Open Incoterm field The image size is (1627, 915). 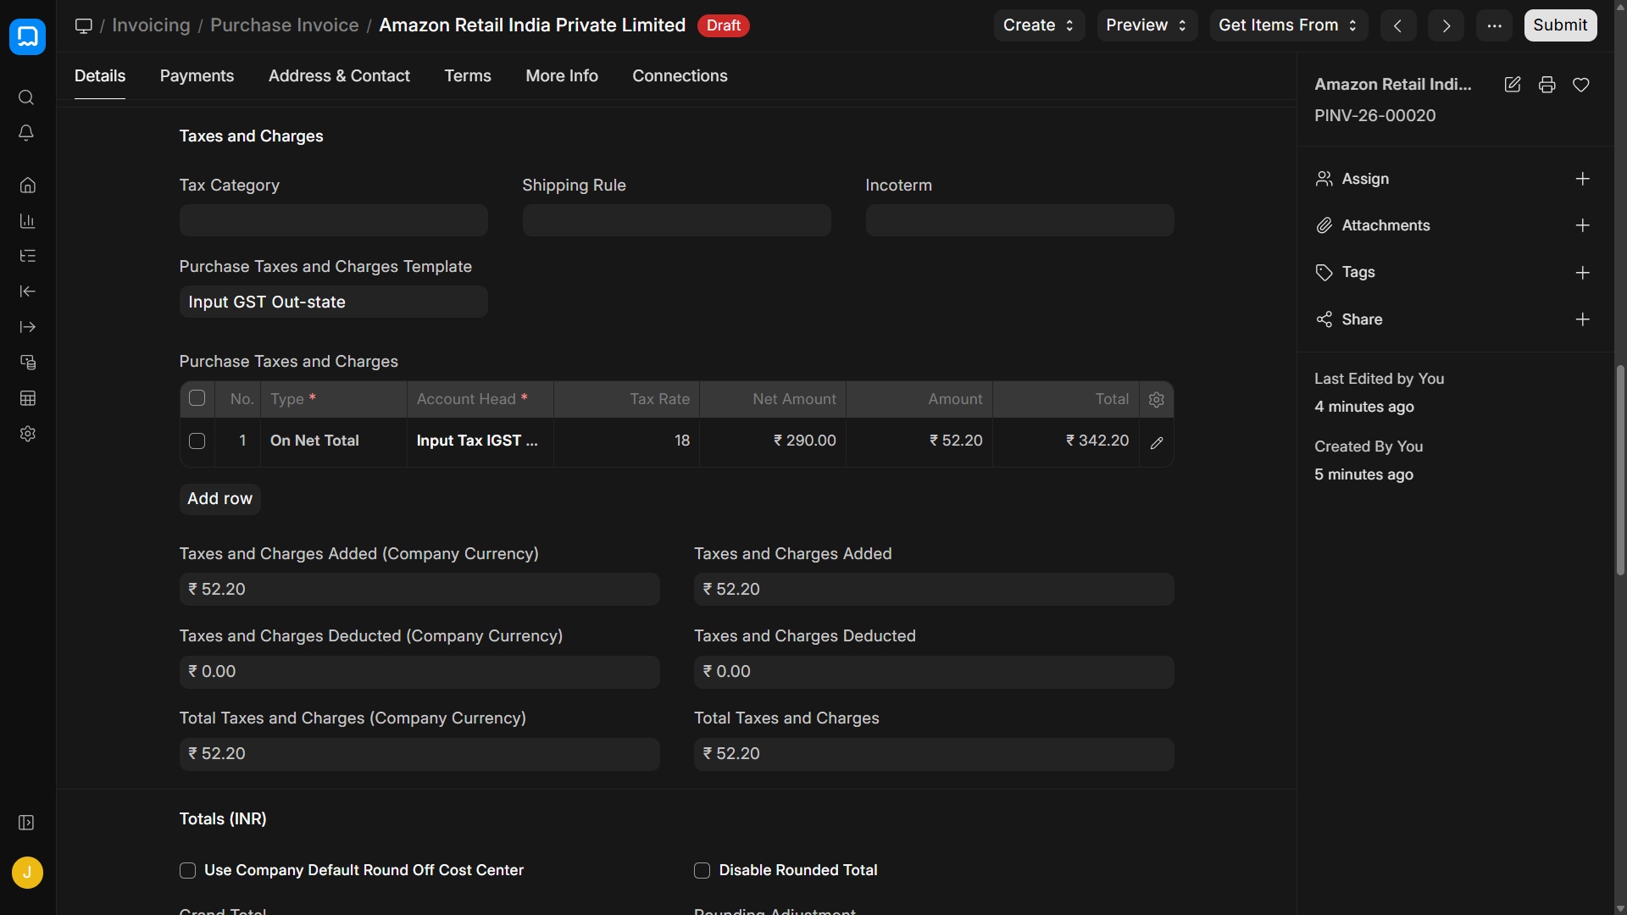(x=1019, y=220)
